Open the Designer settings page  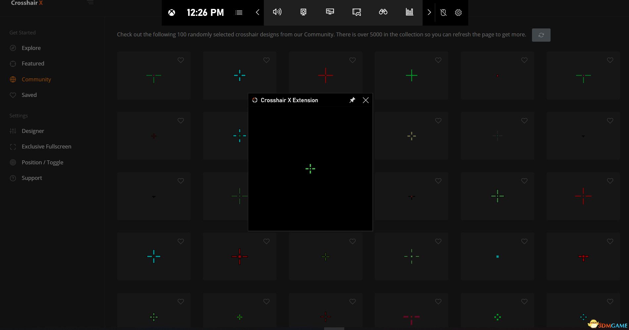33,131
